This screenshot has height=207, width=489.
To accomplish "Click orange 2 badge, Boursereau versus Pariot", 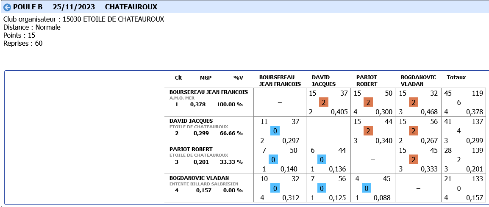I will click(368, 102).
